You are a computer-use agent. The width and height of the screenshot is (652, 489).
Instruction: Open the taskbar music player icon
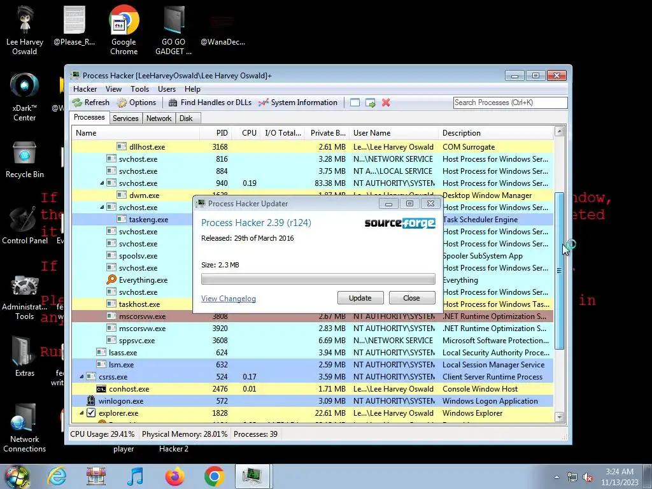pos(135,476)
